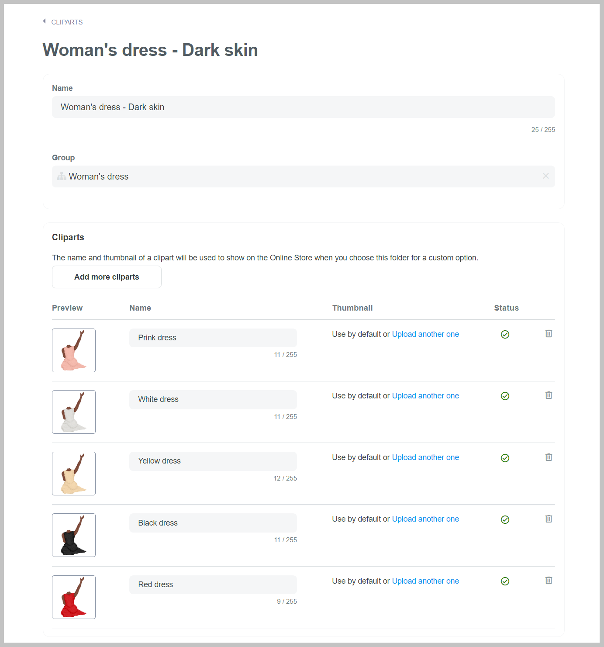The image size is (604, 647).
Task: Click the Black dress name field
Action: [213, 523]
